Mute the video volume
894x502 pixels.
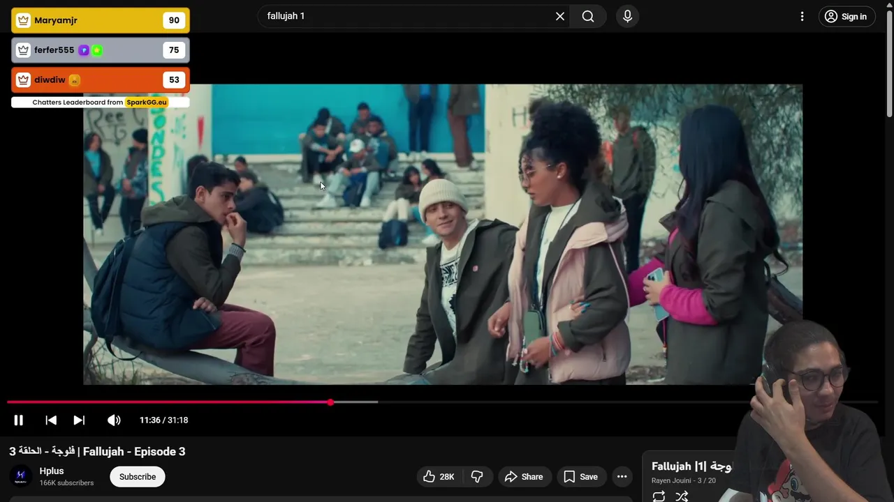tap(114, 420)
